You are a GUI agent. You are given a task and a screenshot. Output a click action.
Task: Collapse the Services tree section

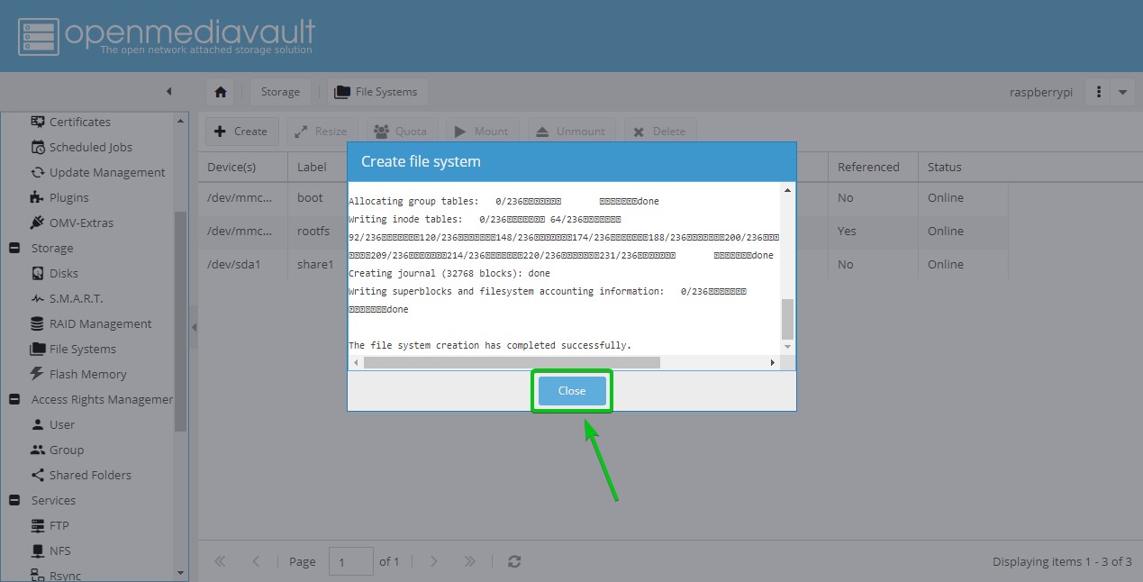click(15, 500)
